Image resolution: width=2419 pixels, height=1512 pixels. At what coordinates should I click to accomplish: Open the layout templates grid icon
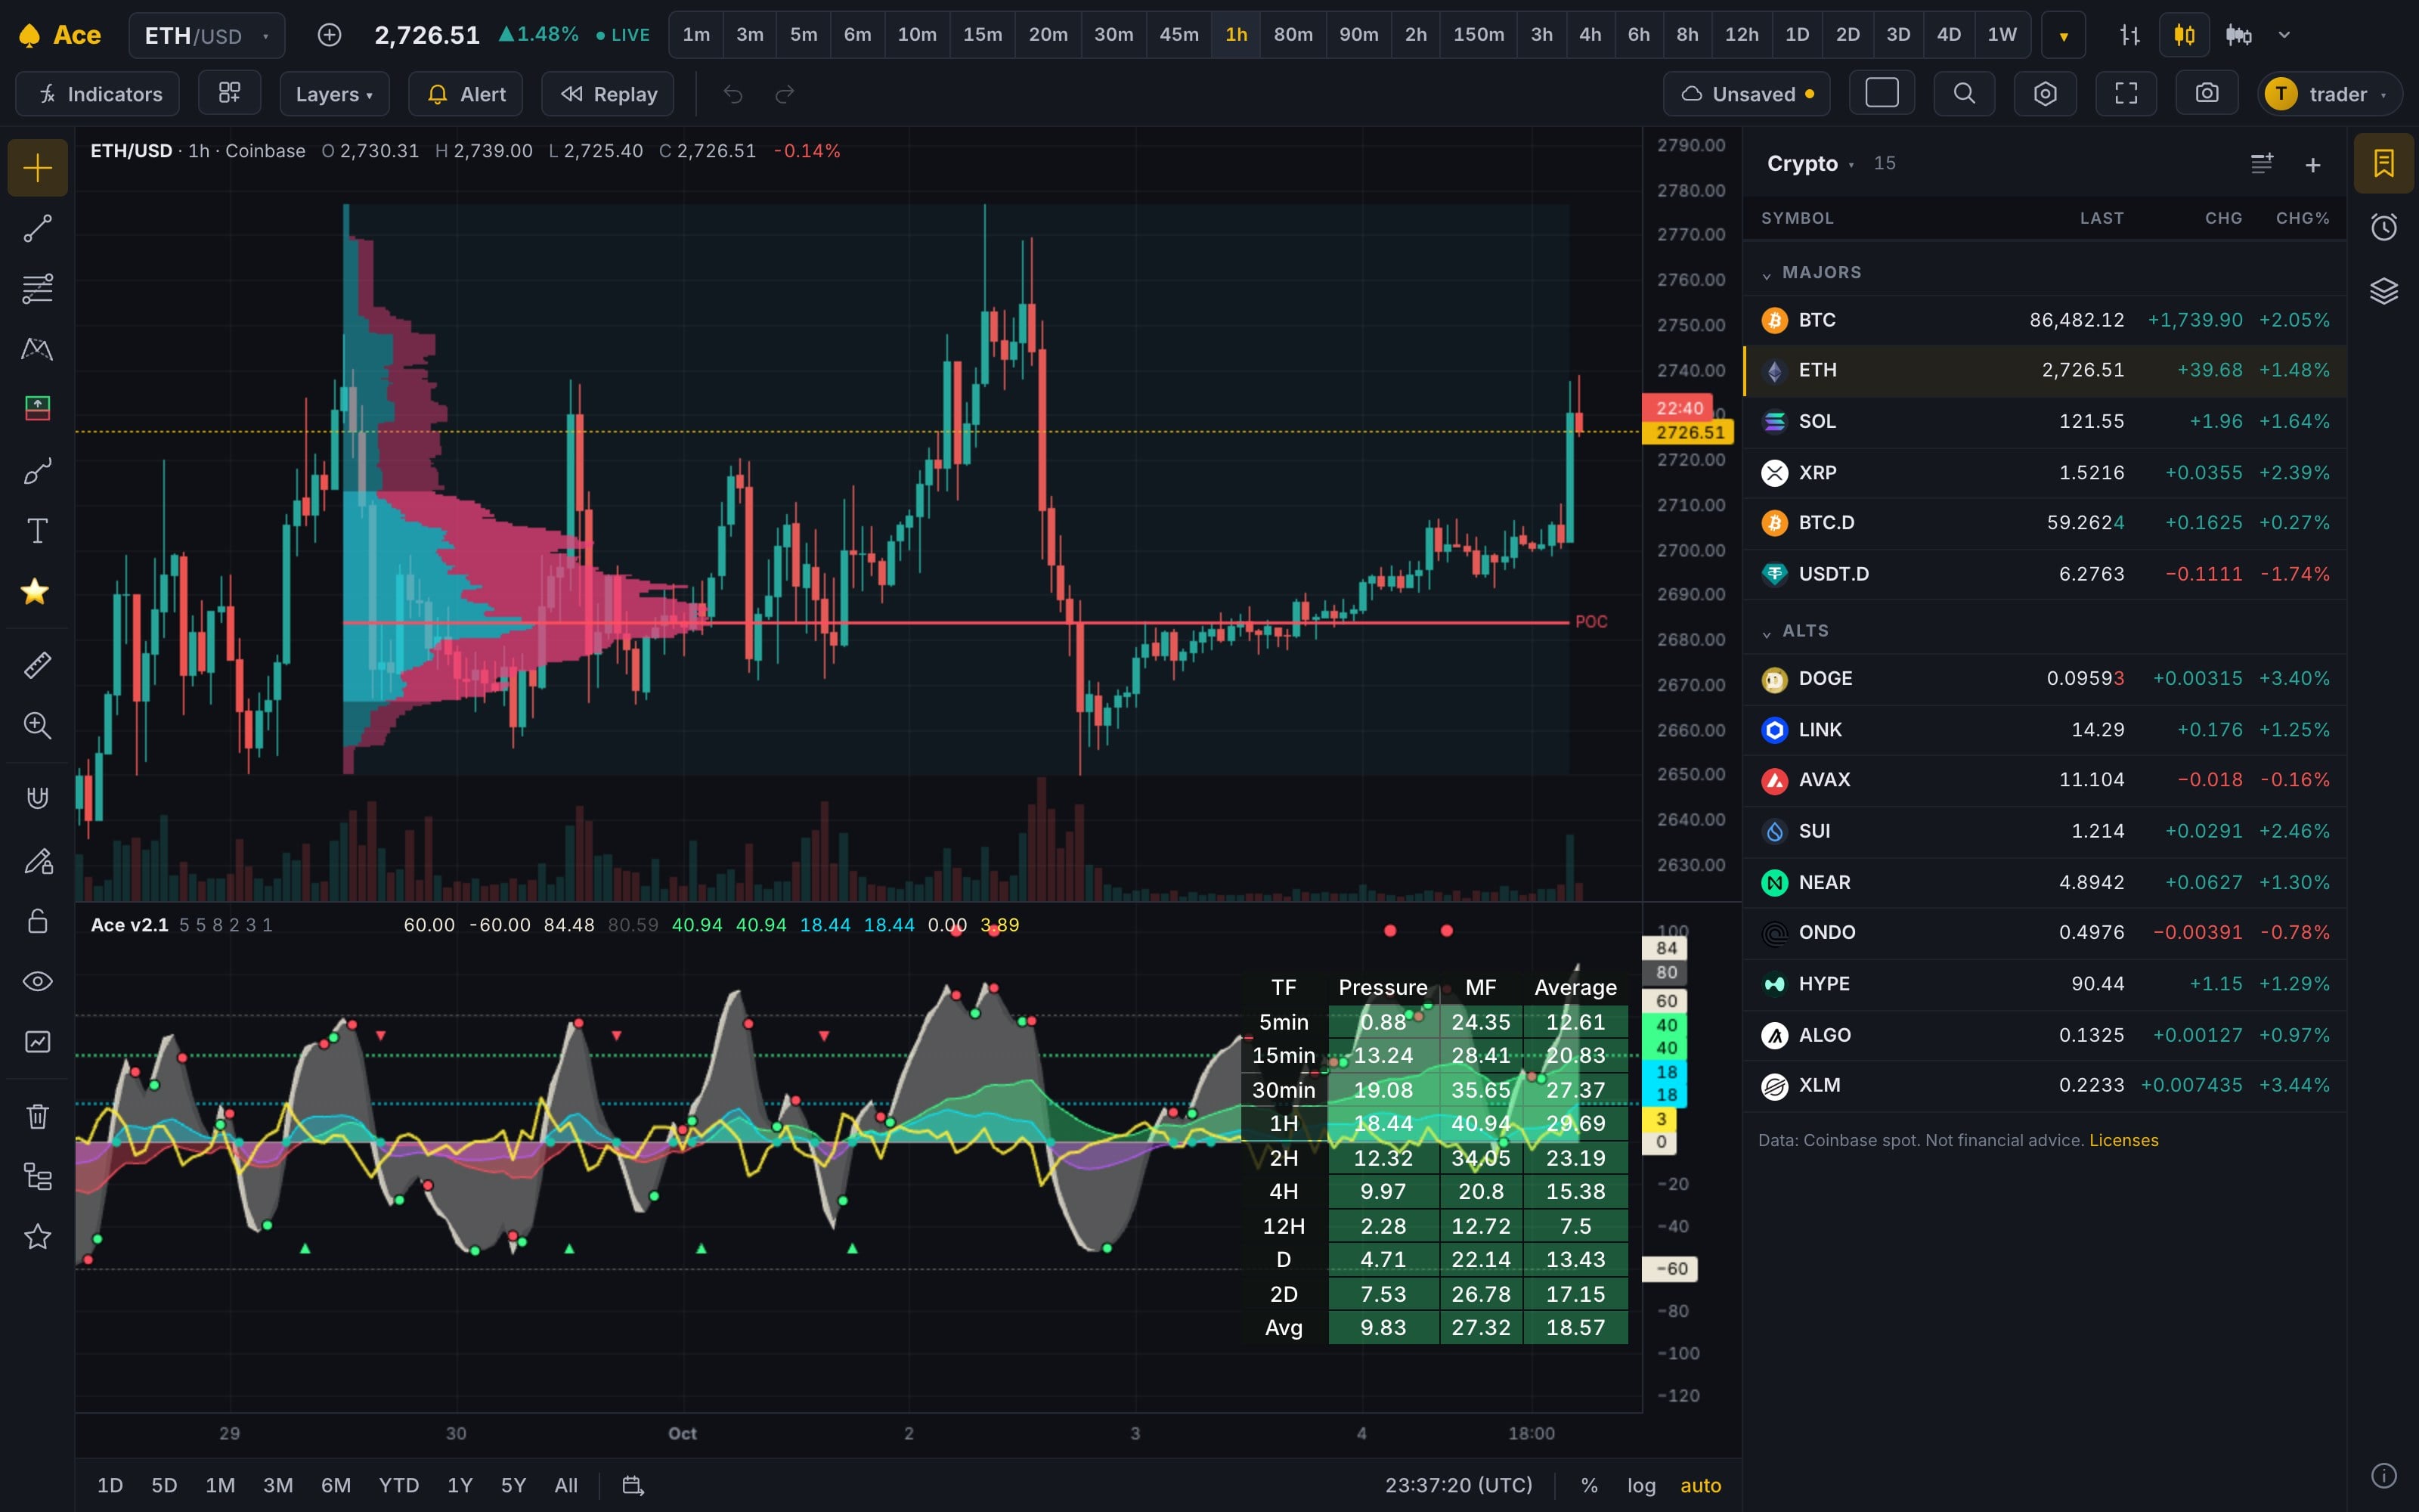[229, 93]
